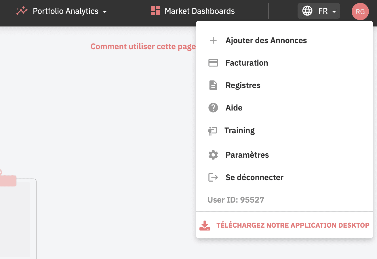Click the gear Paramètres icon
Screen dimensions: 377x259
pos(213,155)
